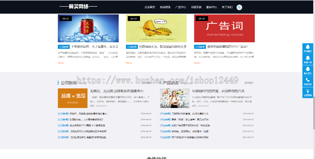Open the businesswoman with charts thumbnail
The image size is (315, 159).
tap(175, 98)
